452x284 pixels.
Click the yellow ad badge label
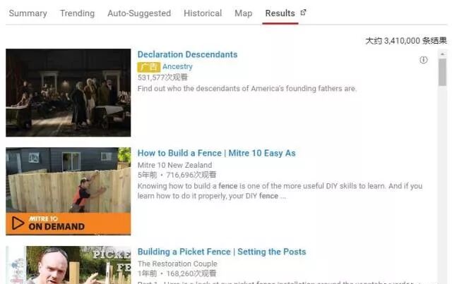tap(149, 67)
